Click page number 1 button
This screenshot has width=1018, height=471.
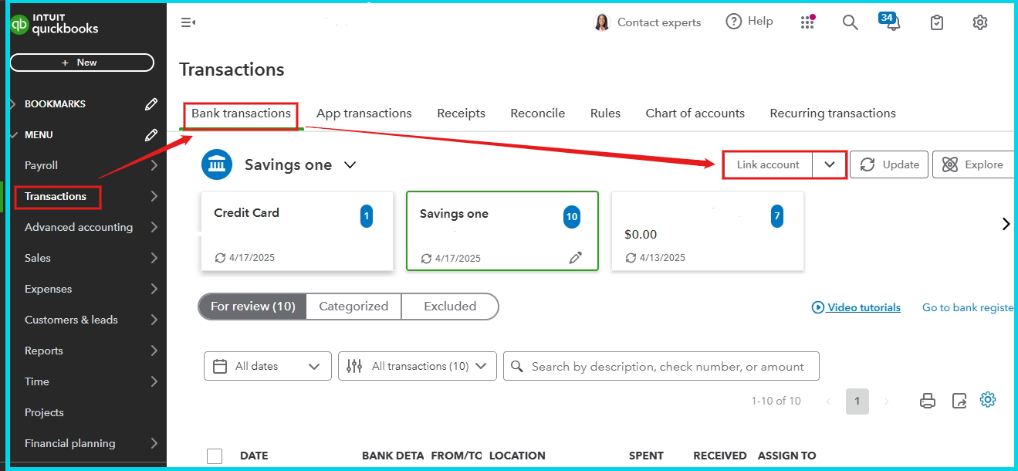(857, 402)
